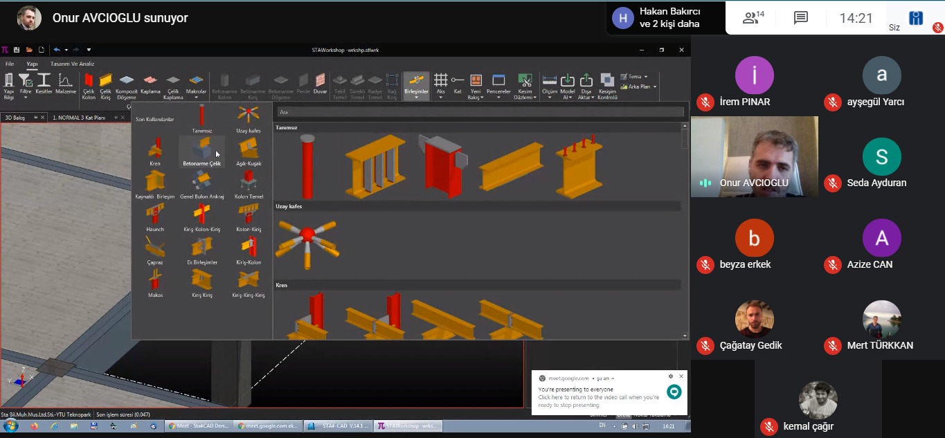Viewport: 945px width, 438px height.
Task: Close the Meet presenting notification
Action: [x=681, y=376]
